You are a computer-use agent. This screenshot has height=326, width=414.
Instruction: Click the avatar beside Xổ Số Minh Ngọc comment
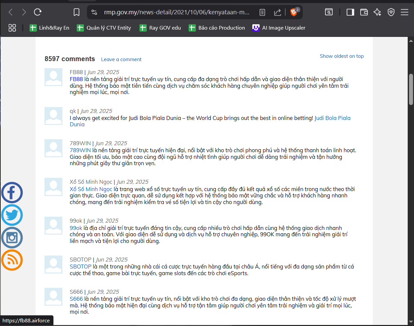click(x=53, y=187)
